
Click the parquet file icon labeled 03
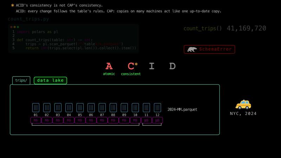click(58, 108)
